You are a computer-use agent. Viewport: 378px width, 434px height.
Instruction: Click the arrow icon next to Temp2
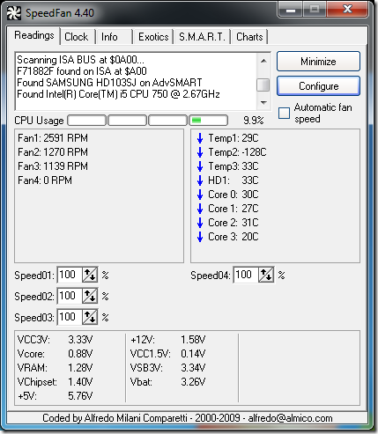point(200,152)
